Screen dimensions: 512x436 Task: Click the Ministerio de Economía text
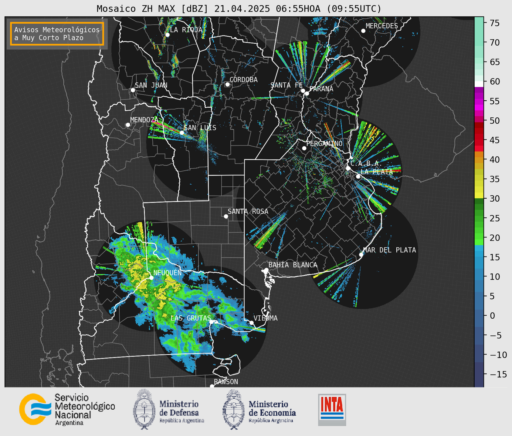(272, 408)
